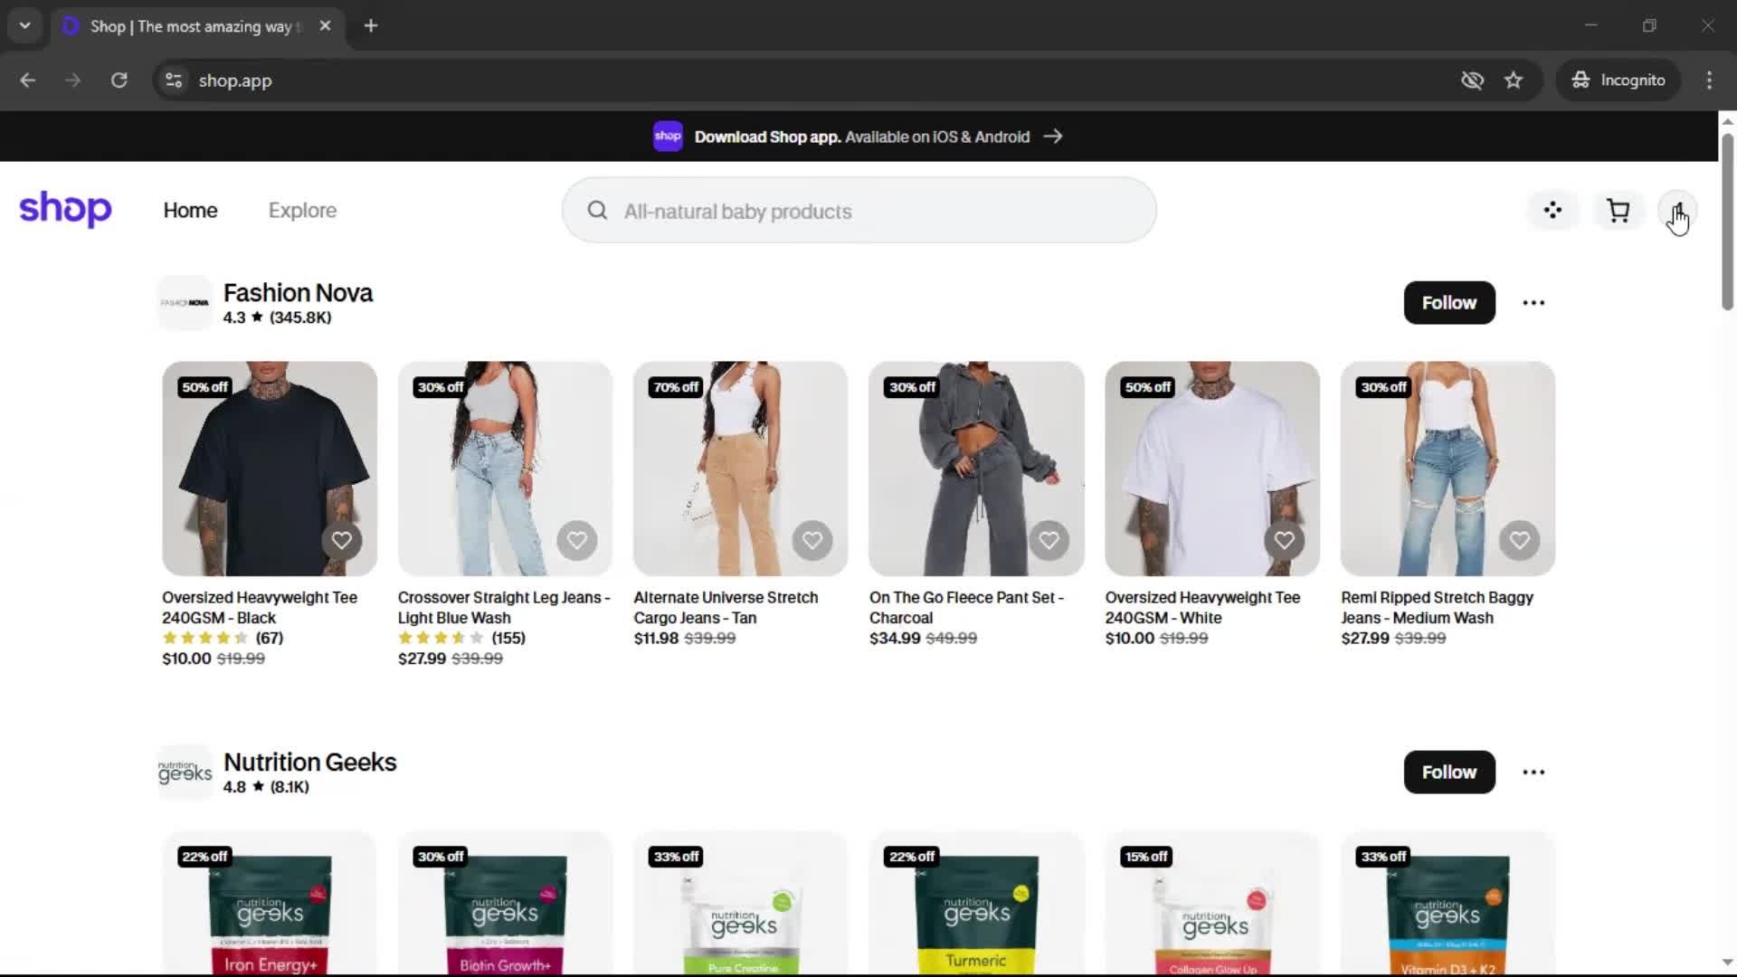This screenshot has width=1737, height=977.
Task: Open Chrome tab search dropdown
Action: [x=24, y=25]
